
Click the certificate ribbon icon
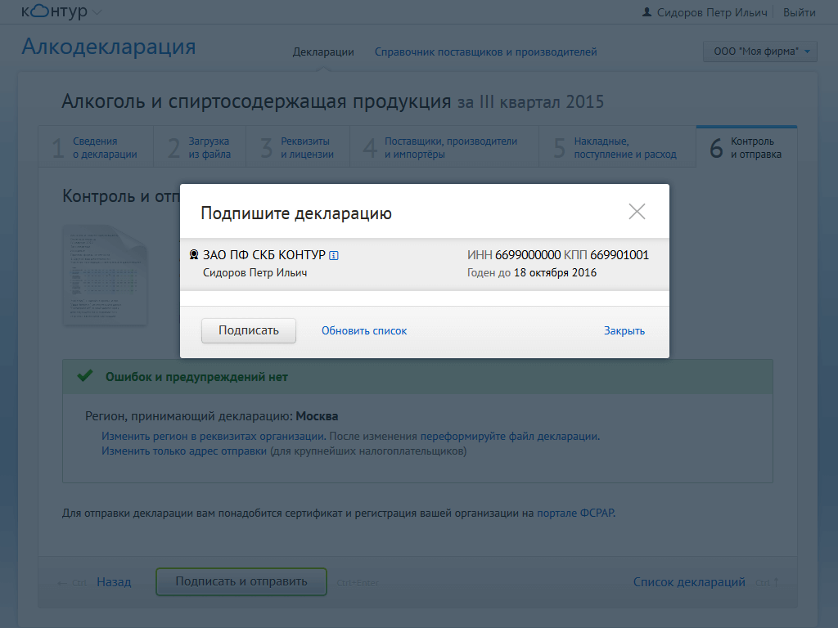(x=194, y=255)
